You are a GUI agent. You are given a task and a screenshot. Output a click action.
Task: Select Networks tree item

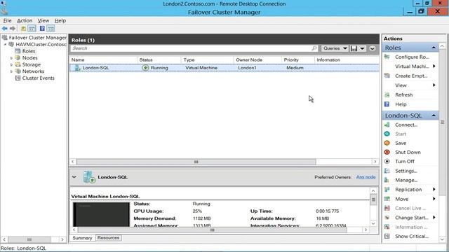[x=33, y=71]
